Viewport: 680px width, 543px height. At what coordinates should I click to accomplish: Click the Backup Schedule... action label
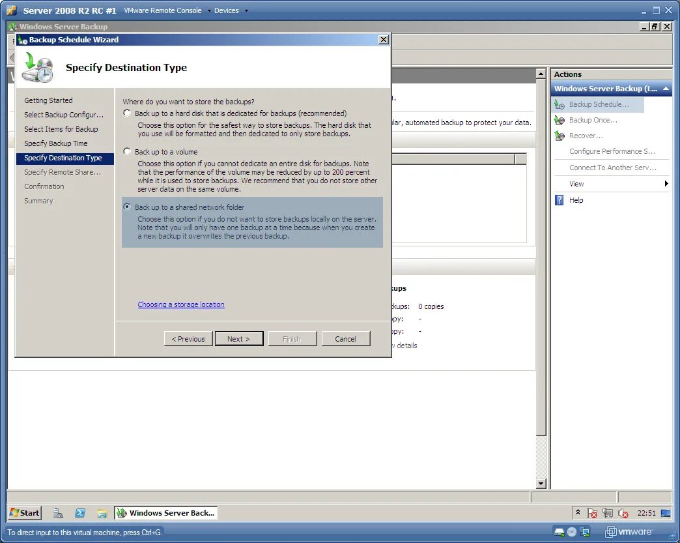pyautogui.click(x=599, y=104)
